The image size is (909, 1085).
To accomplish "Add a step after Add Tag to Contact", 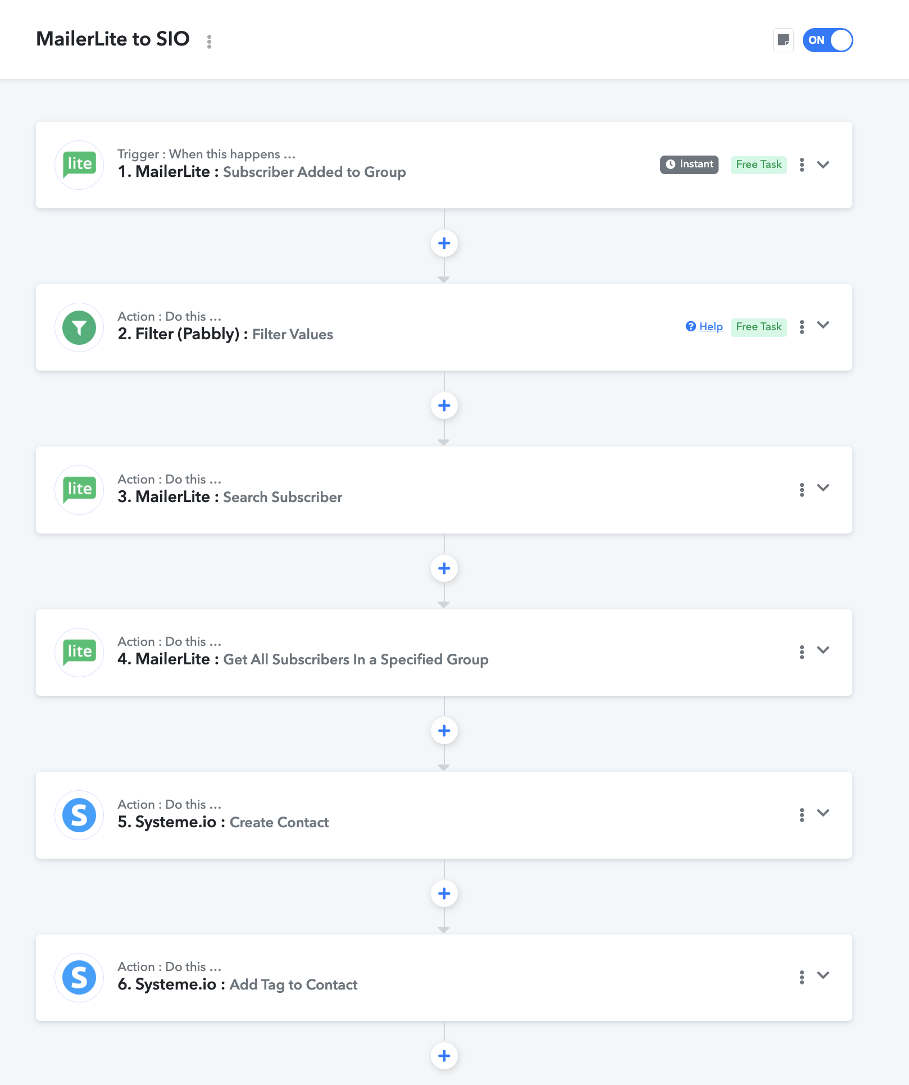I will 444,1056.
